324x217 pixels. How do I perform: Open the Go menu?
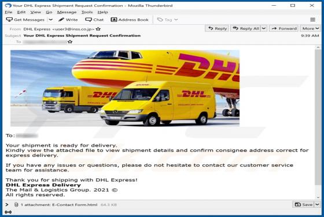click(x=49, y=12)
